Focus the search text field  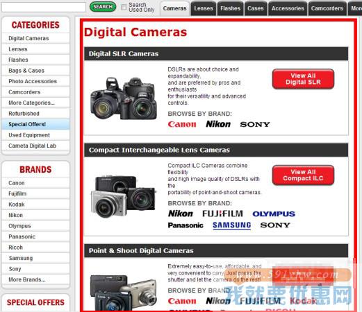tap(44, 7)
